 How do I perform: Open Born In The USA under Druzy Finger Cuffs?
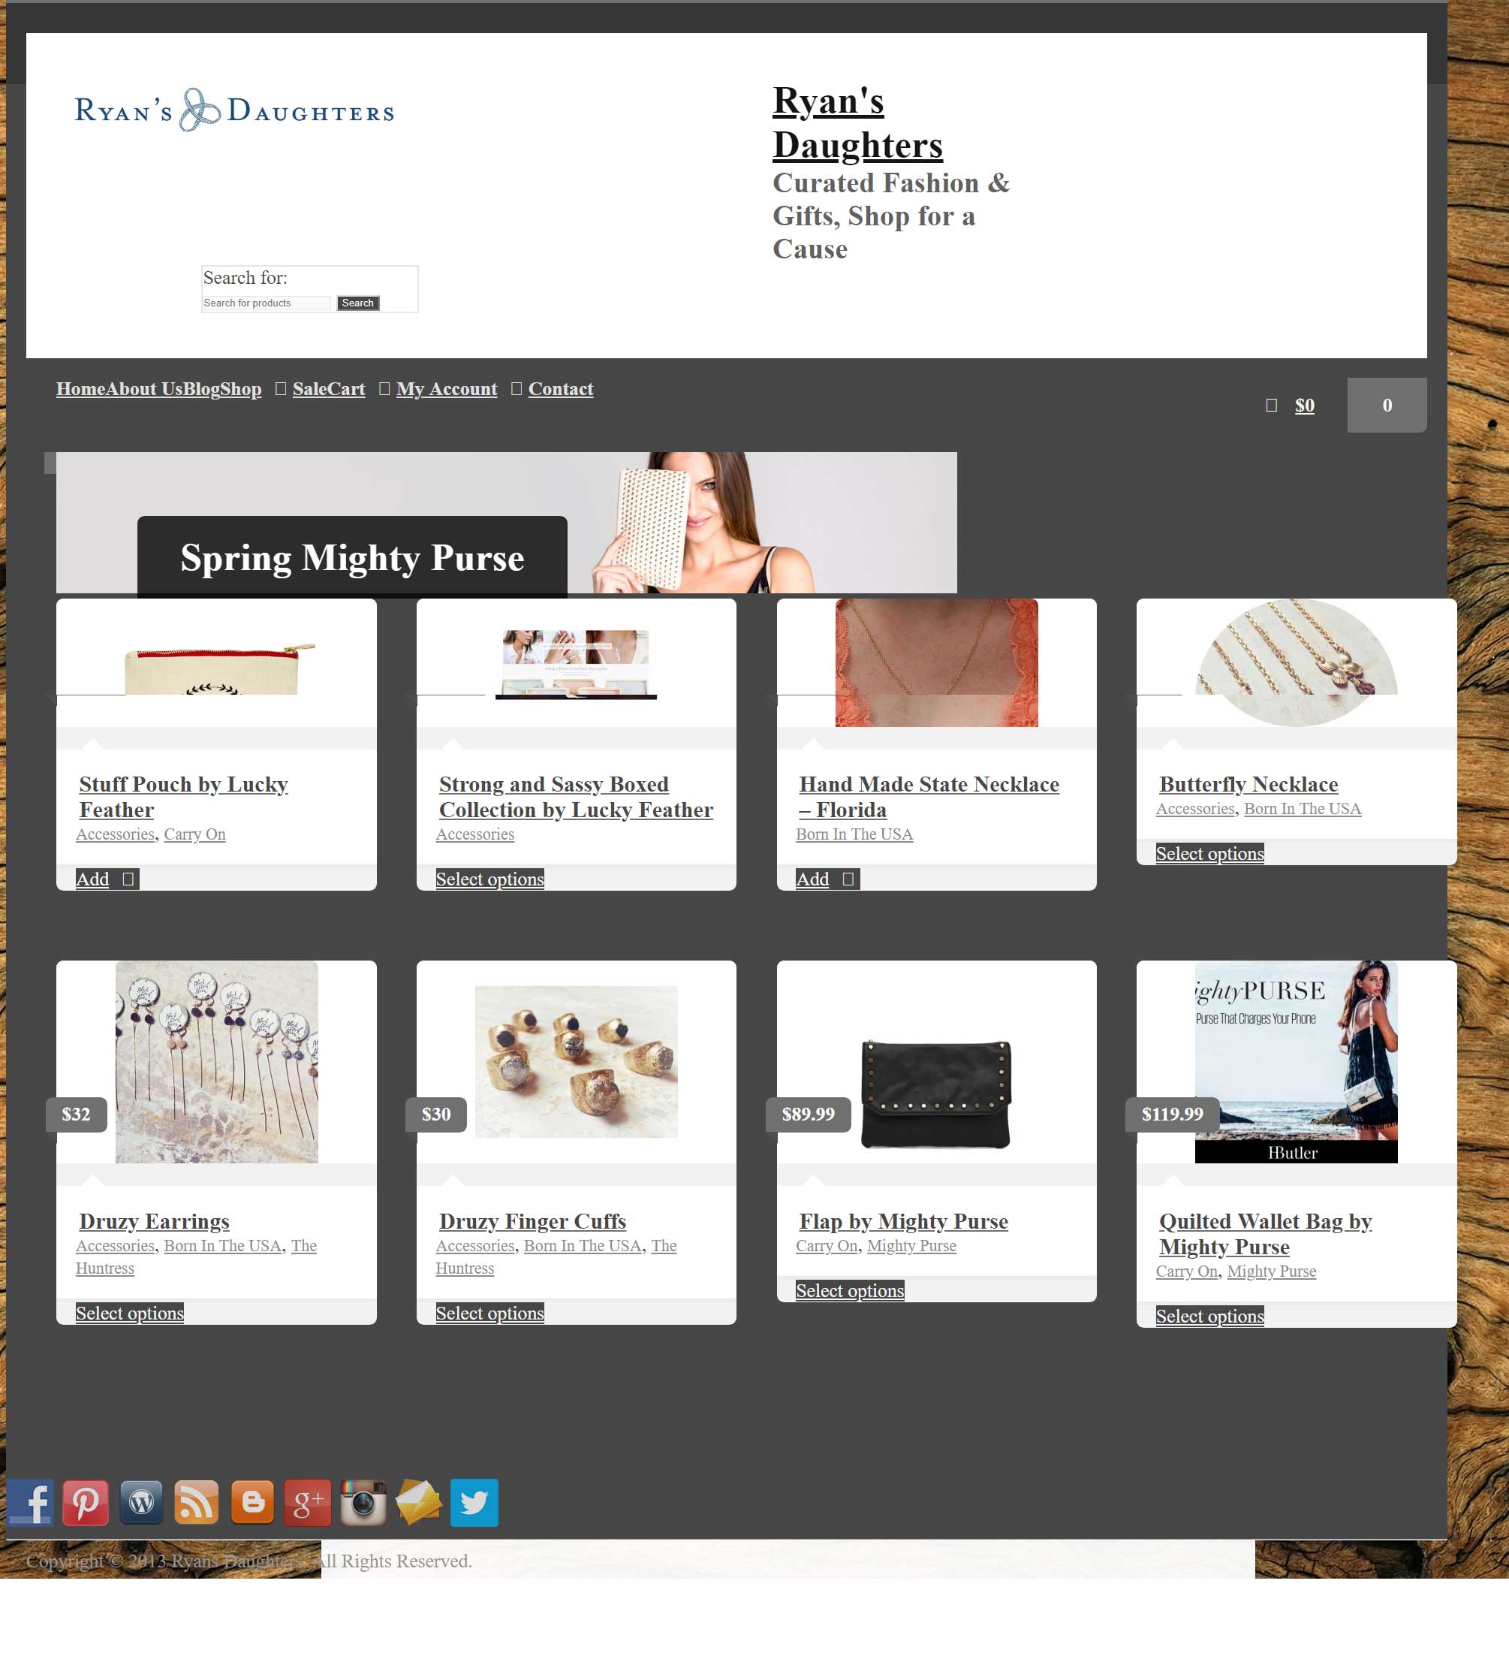coord(582,1246)
